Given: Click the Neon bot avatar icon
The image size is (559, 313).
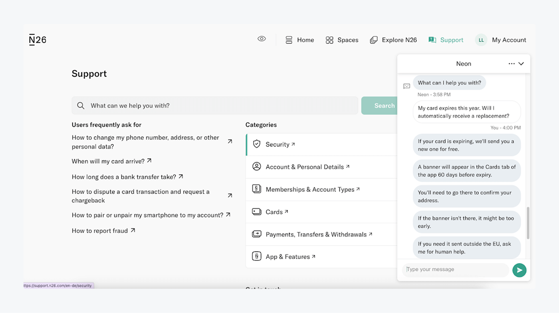Looking at the screenshot, I should pyautogui.click(x=406, y=86).
